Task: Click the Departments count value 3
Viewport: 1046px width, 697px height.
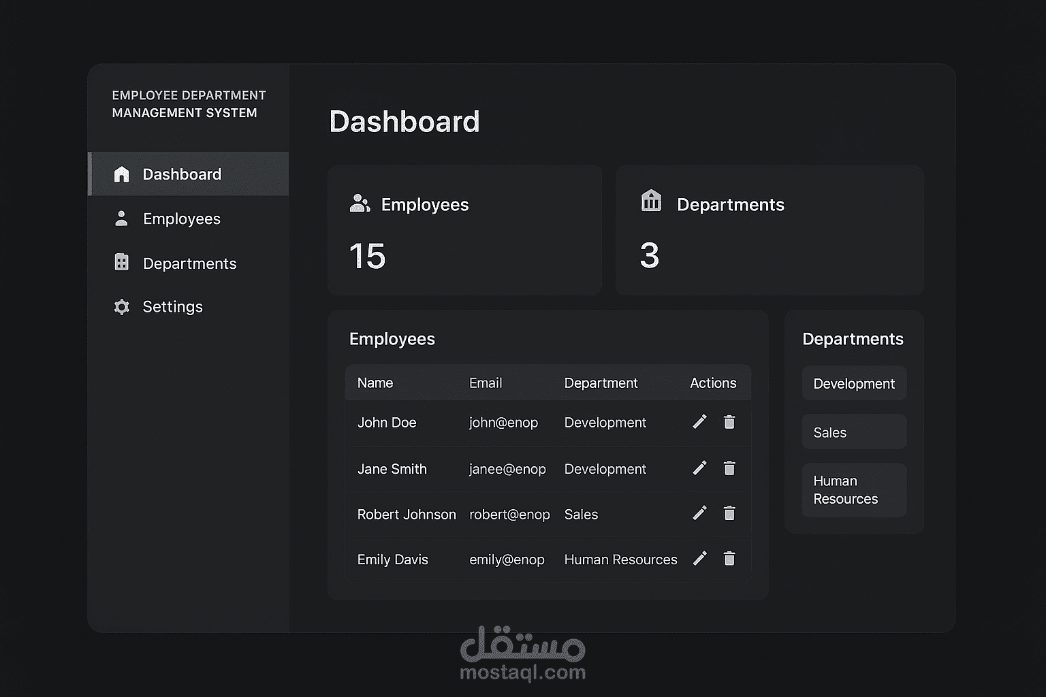Action: point(650,256)
